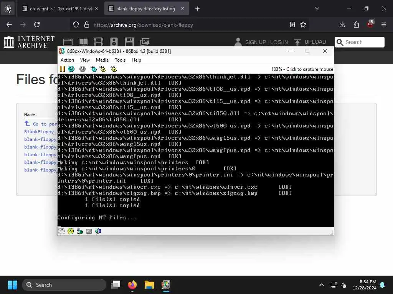The height and width of the screenshot is (294, 393).
Task: Open Task View on taskbar
Action: click(116, 285)
